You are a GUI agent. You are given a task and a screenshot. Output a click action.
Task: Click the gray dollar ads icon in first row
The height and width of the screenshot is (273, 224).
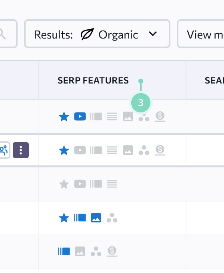[160, 116]
